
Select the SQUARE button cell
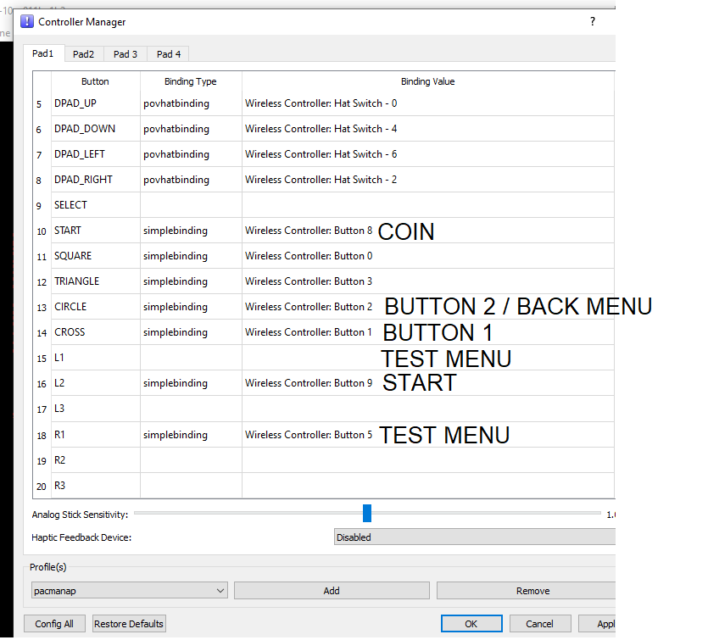point(95,256)
